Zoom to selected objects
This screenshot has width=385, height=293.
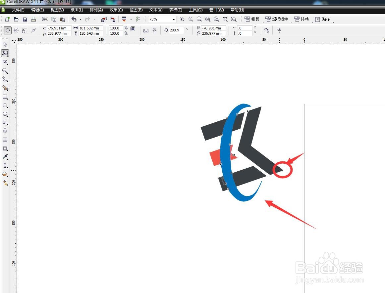[x=199, y=19]
